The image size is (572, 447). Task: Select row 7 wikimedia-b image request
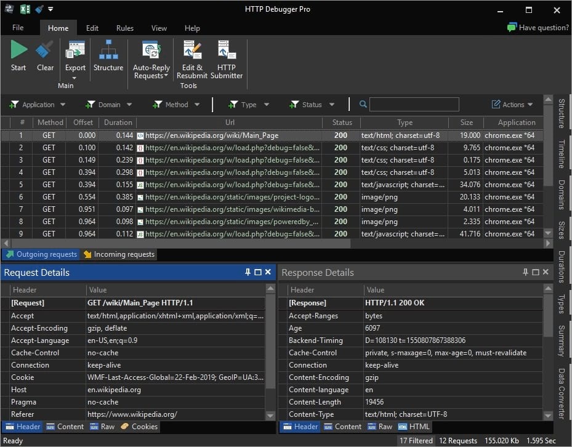pos(272,209)
